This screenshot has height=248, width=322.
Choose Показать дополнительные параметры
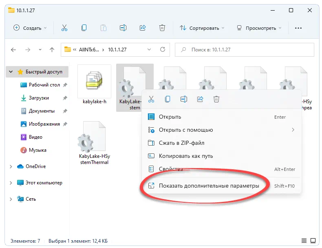(x=222, y=186)
